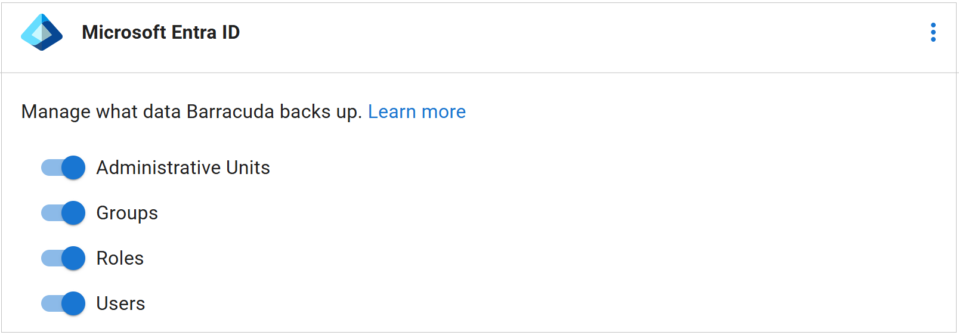The image size is (959, 335).
Task: Click the light-blue track of the Users switch
Action: [x=49, y=303]
